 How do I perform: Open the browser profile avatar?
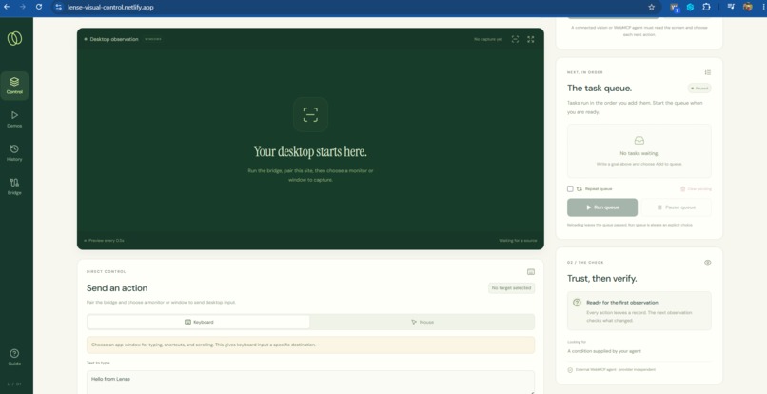pos(747,7)
